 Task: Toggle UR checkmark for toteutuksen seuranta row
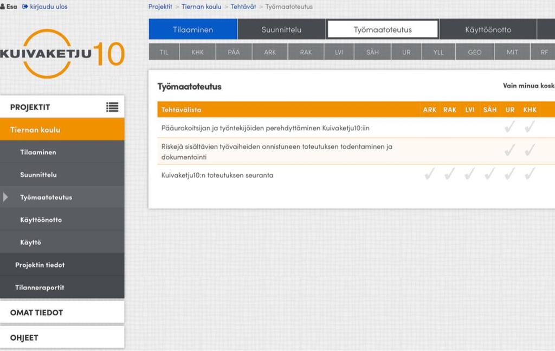click(x=509, y=174)
